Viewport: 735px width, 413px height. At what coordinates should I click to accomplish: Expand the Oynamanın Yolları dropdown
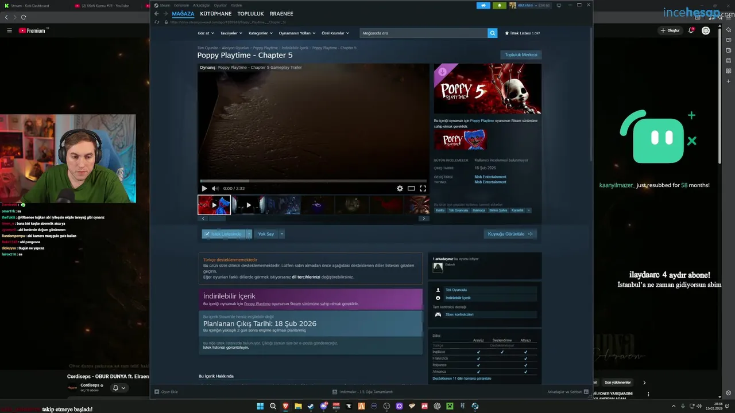(x=297, y=33)
